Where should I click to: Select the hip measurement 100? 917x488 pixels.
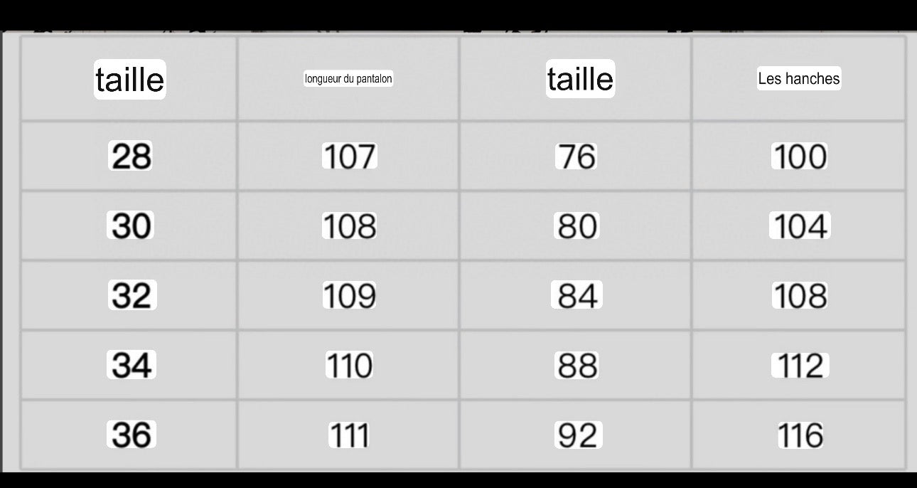pyautogui.click(x=799, y=157)
